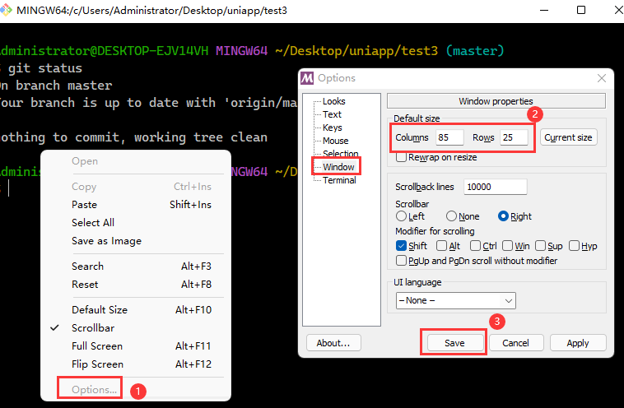The width and height of the screenshot is (624, 408).
Task: Select Terminal in the options tree
Action: [339, 180]
